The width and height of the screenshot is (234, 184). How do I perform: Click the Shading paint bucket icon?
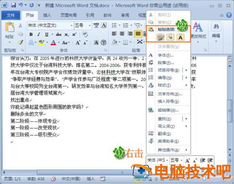[114, 42]
